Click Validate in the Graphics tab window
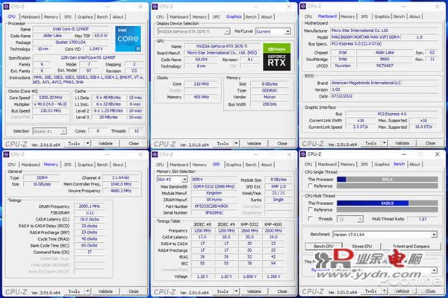This screenshot has width=448, height=298. tap(254, 144)
